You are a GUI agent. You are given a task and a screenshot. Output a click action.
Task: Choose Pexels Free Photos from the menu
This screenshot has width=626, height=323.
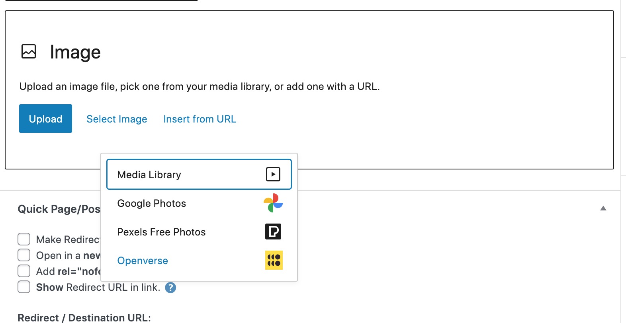point(161,232)
